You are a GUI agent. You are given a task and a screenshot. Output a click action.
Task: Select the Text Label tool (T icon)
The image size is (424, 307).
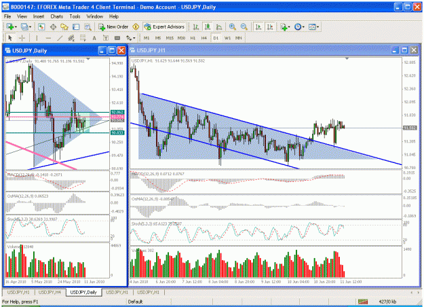(106, 38)
